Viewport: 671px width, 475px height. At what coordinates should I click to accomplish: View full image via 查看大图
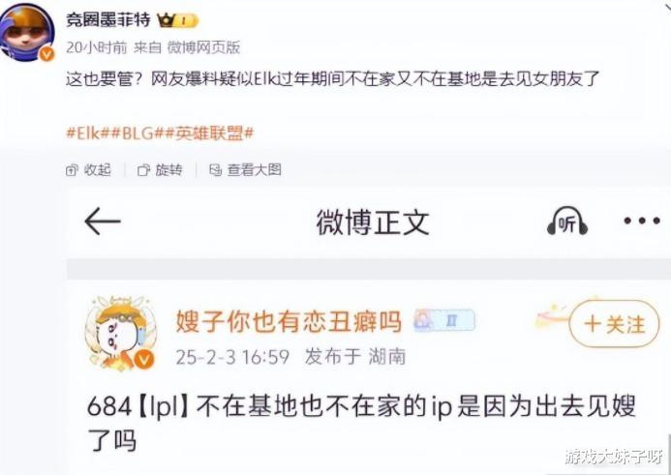point(245,170)
